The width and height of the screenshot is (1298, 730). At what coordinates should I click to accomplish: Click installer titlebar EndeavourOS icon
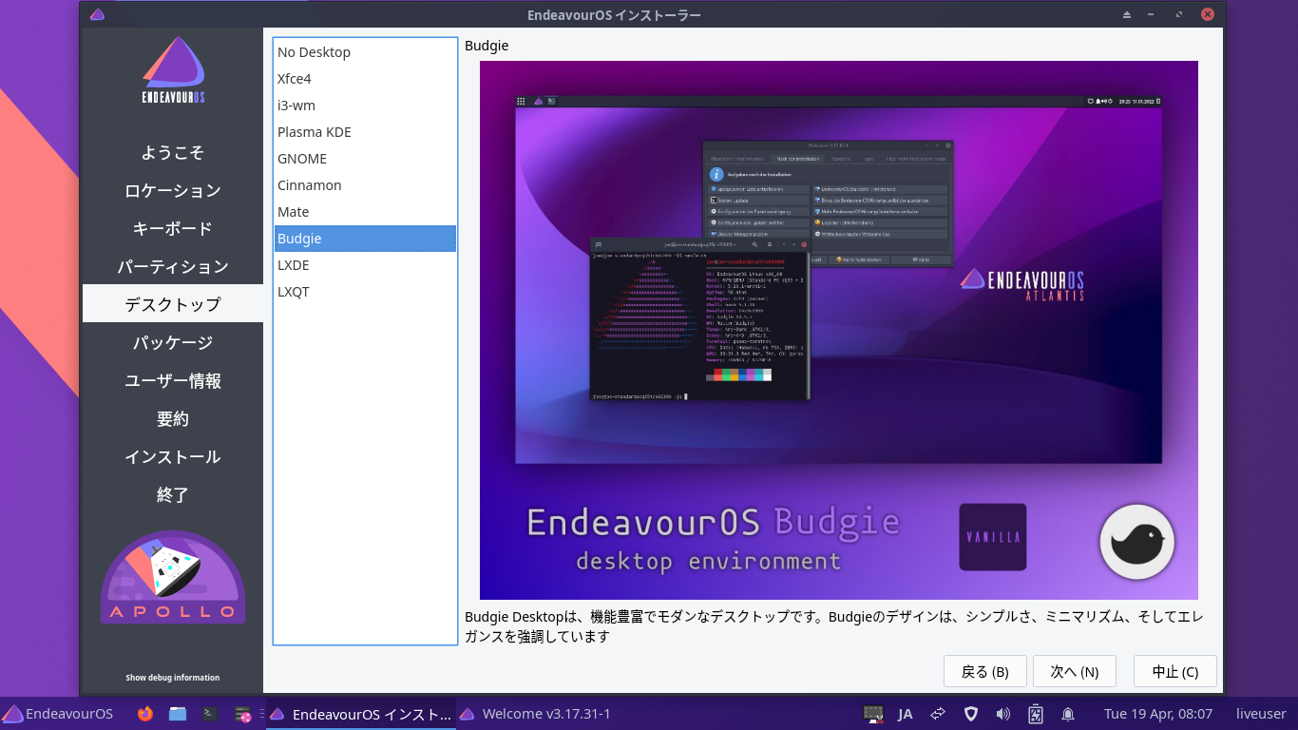(97, 14)
